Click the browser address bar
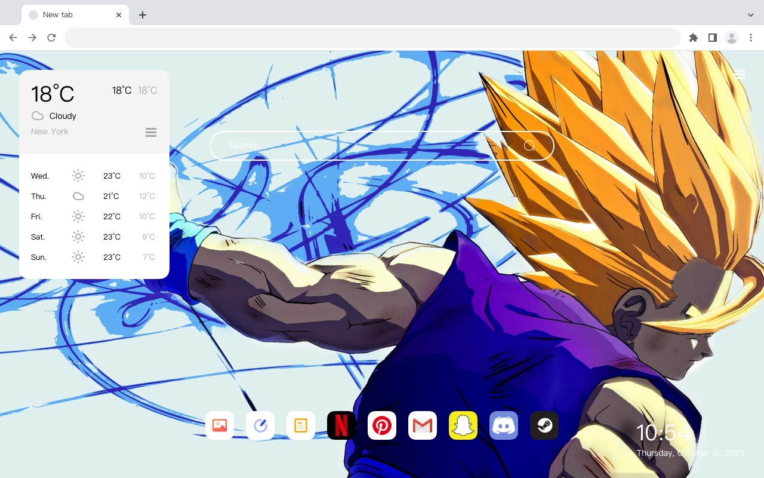764x478 pixels. pyautogui.click(x=372, y=38)
